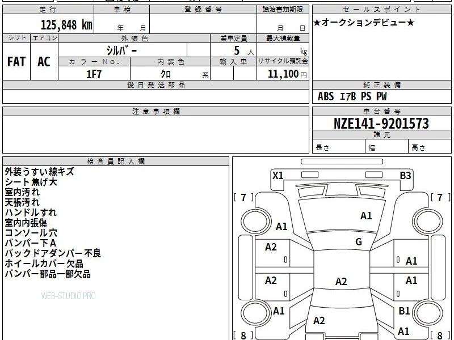Select the ABS equipment entry
454x340 pixels.
click(326, 96)
